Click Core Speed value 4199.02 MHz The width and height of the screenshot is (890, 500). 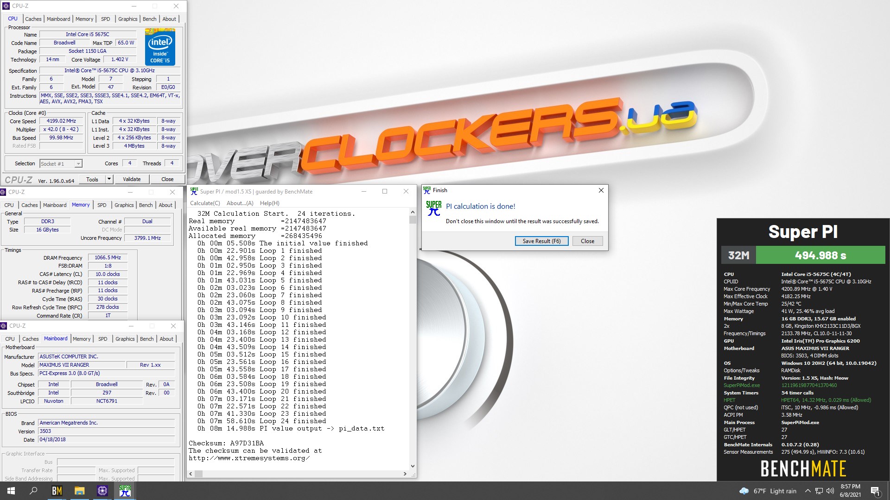[x=61, y=121]
